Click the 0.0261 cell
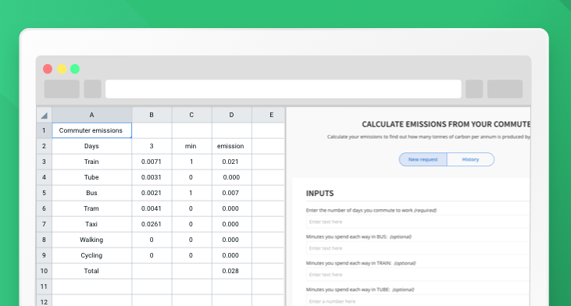This screenshot has width=571, height=306. pos(152,224)
